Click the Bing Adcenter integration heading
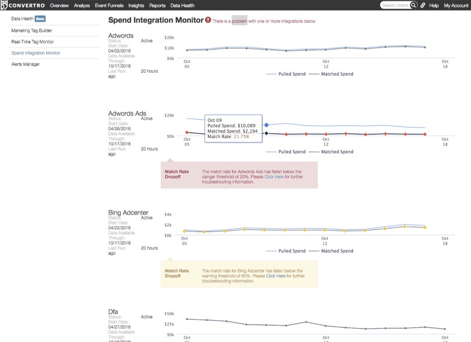This screenshot has width=471, height=342. click(128, 212)
